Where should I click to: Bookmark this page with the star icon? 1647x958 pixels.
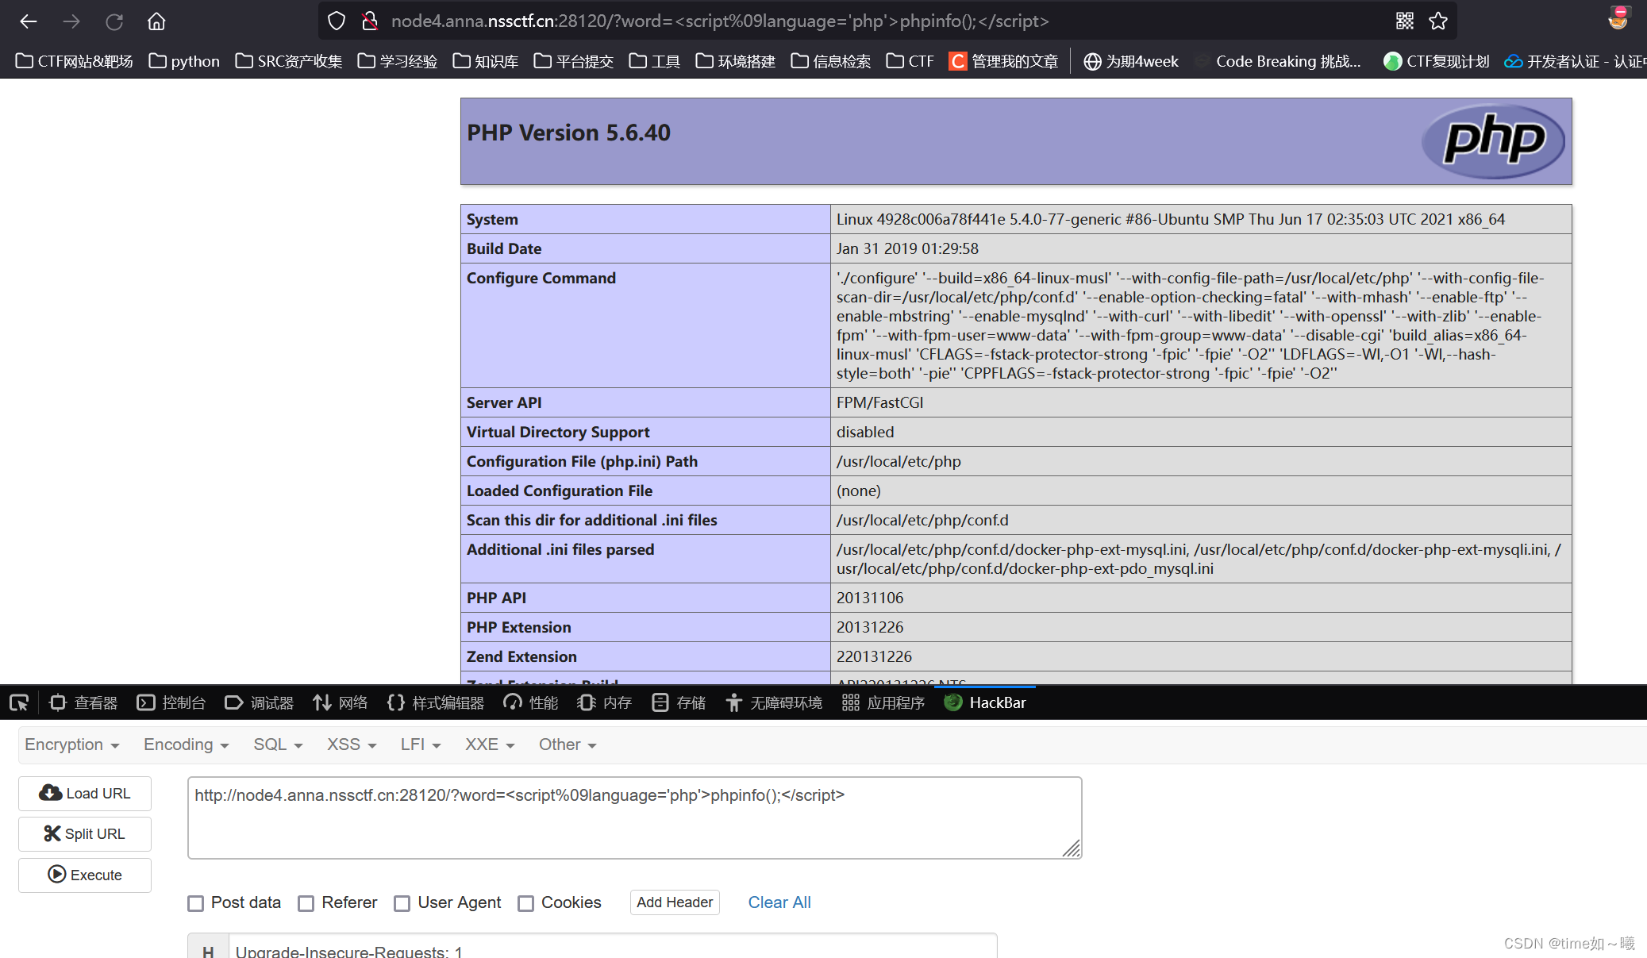pos(1438,21)
